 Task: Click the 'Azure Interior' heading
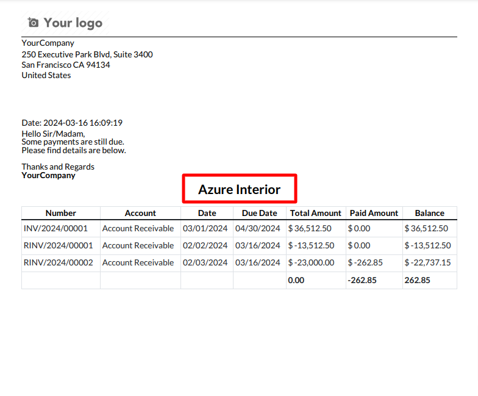point(239,189)
